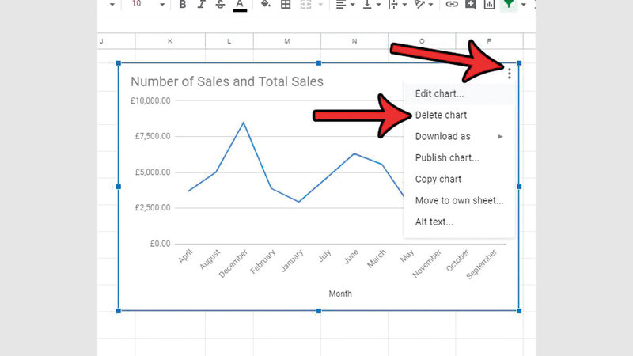Choose "Delete chart" from the menu
This screenshot has height=356, width=633.
[441, 115]
